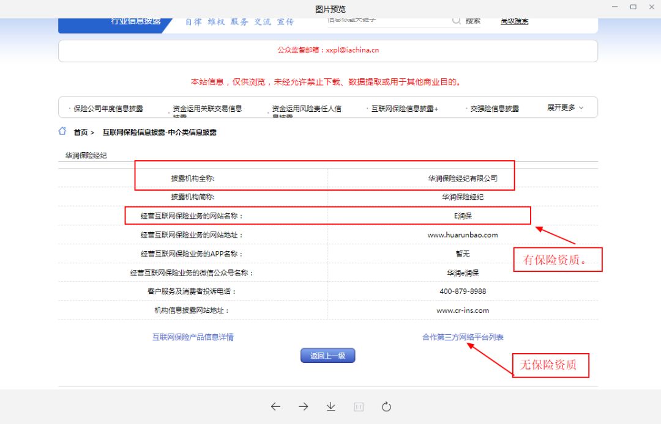Select the E润保 website name value
661x424 pixels.
coord(463,216)
